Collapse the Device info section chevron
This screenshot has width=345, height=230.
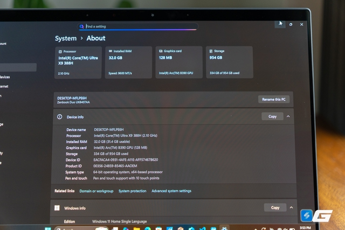288,116
